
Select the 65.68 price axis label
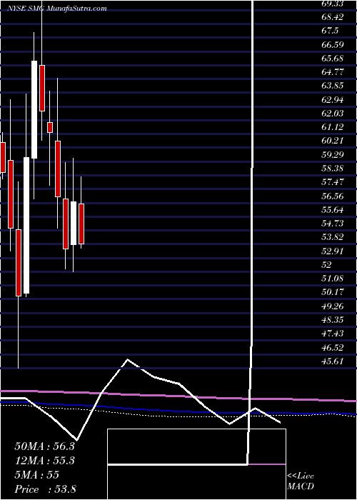coord(333,59)
